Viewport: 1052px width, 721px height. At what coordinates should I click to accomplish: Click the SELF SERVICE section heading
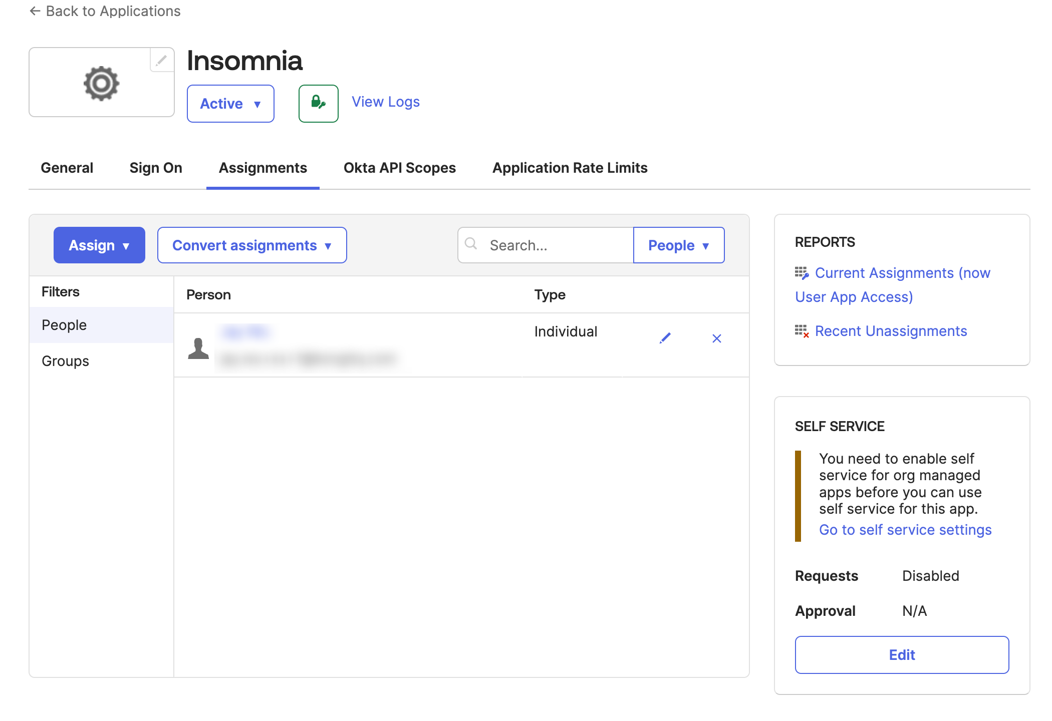point(840,427)
